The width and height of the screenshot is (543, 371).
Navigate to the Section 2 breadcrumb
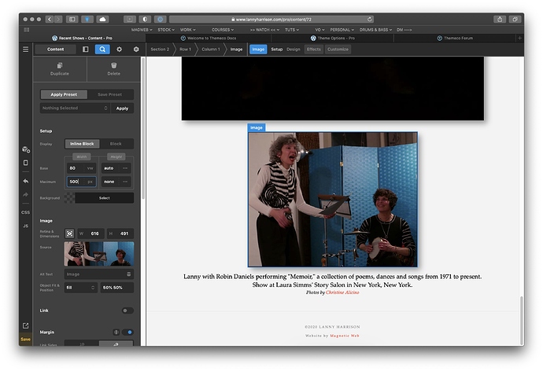(x=160, y=49)
